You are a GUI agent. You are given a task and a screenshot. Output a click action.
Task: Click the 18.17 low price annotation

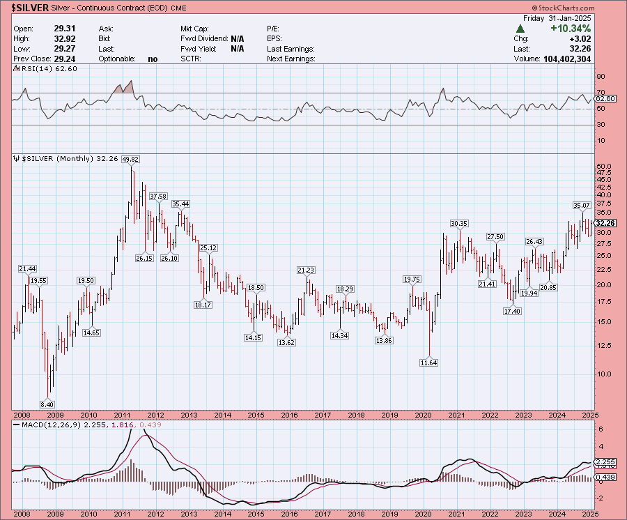[x=203, y=305]
